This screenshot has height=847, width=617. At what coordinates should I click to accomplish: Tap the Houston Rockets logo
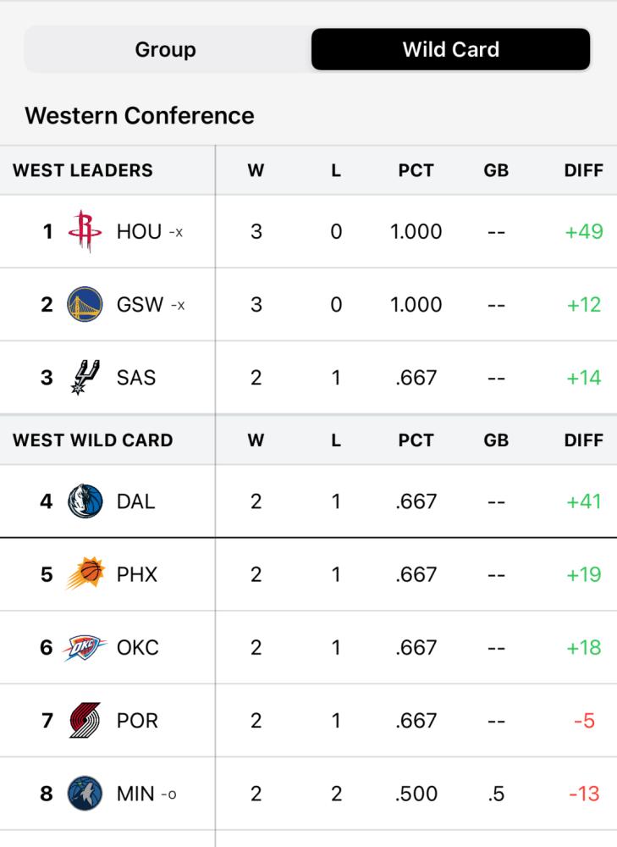(x=85, y=231)
